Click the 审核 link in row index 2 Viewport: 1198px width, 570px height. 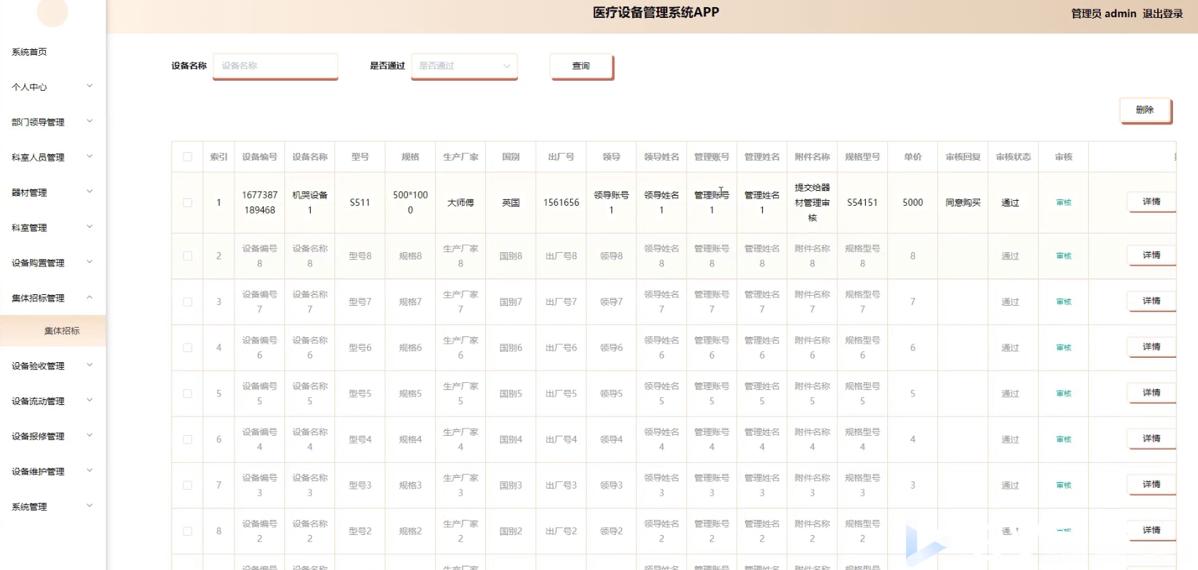coord(1064,256)
